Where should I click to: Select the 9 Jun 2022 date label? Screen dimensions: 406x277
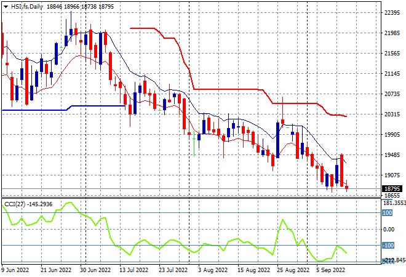point(15,270)
